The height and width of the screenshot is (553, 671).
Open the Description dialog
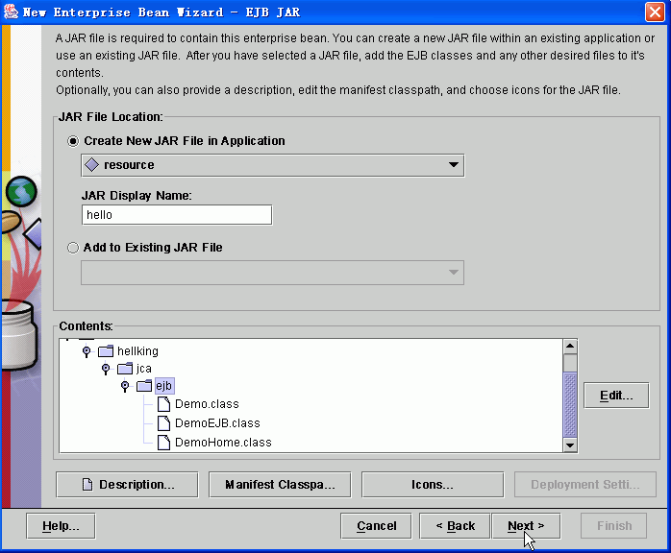point(127,485)
